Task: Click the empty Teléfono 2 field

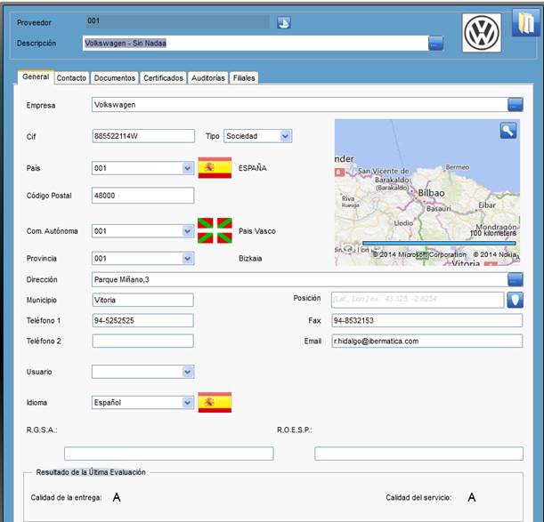Action: tap(143, 341)
